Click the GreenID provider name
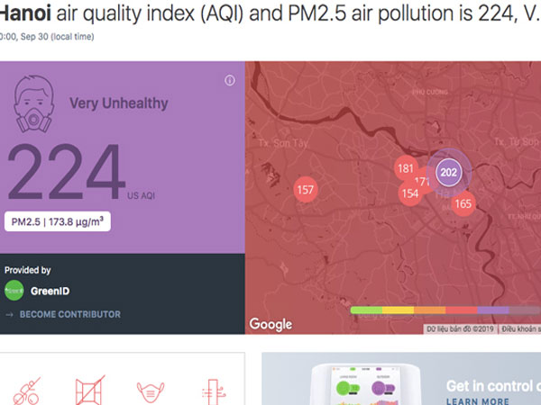The width and height of the screenshot is (541, 405). tap(50, 291)
